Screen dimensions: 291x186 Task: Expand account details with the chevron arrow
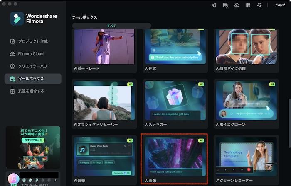pyautogui.click(x=55, y=180)
